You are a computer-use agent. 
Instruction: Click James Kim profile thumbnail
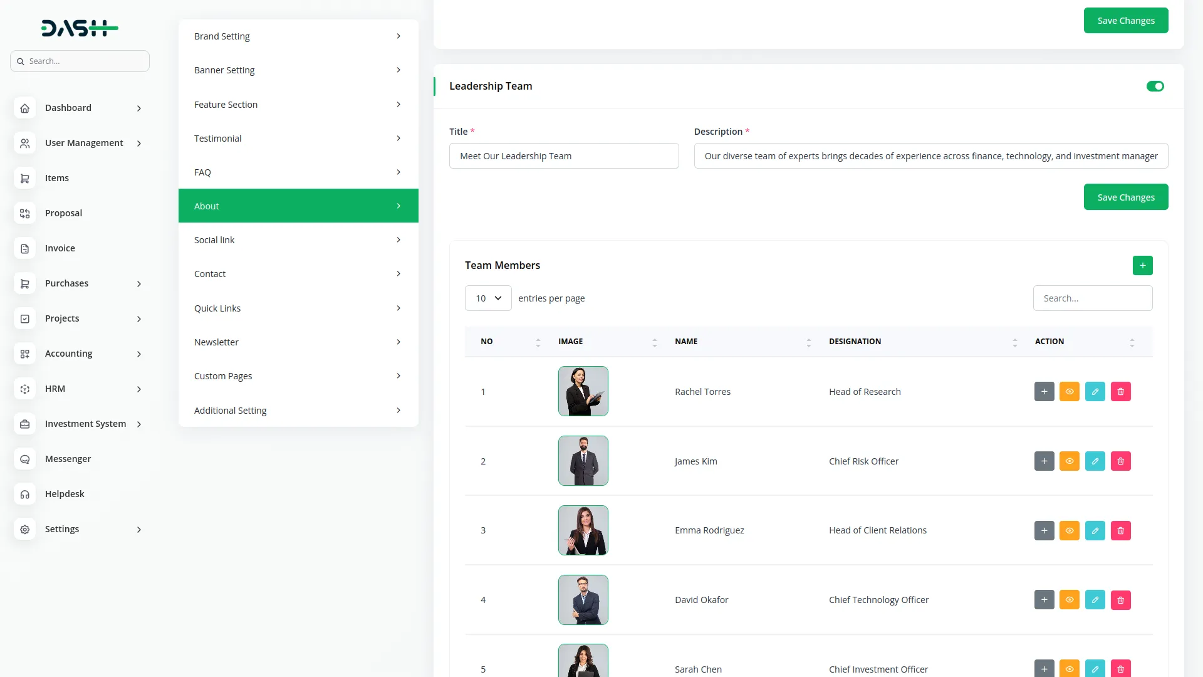tap(583, 461)
